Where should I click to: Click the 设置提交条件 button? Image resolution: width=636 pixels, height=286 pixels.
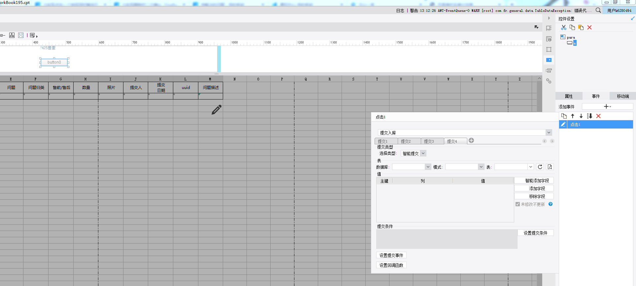535,233
